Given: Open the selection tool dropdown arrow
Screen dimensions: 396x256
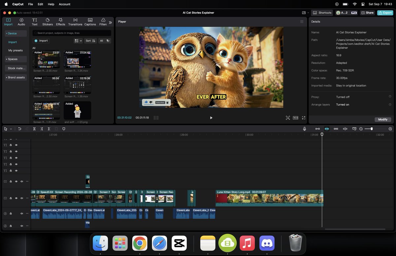Looking at the screenshot, I should click(x=11, y=129).
